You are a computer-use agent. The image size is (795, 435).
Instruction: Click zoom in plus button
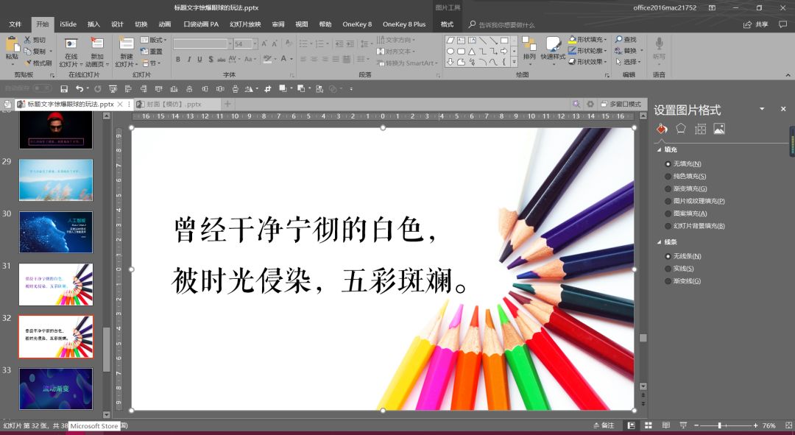[x=755, y=425]
